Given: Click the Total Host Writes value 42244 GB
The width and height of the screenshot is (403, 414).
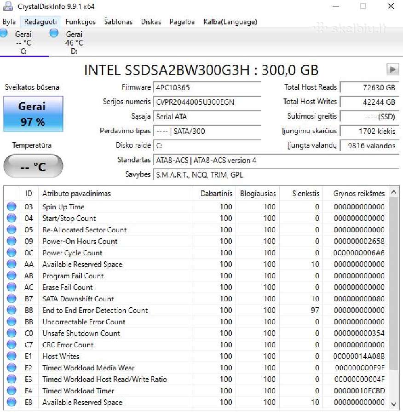Looking at the screenshot, I should pyautogui.click(x=369, y=102).
